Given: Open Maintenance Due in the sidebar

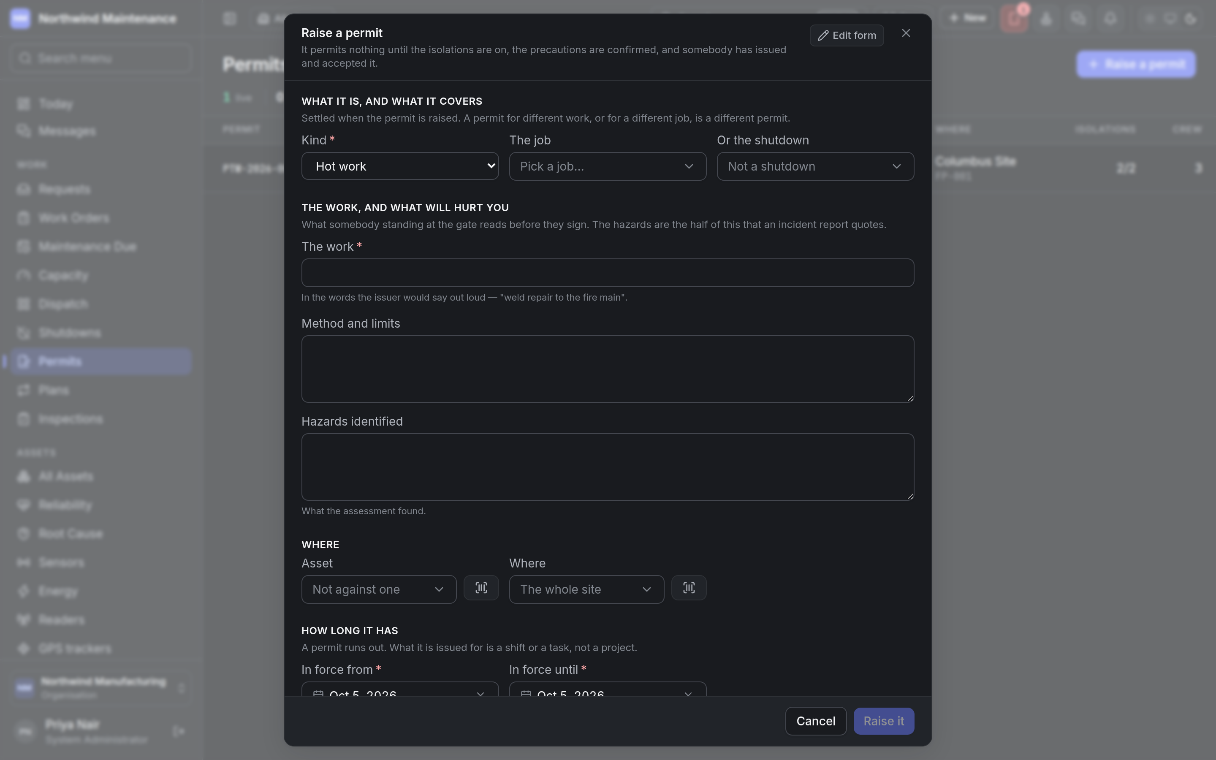Looking at the screenshot, I should (100, 247).
